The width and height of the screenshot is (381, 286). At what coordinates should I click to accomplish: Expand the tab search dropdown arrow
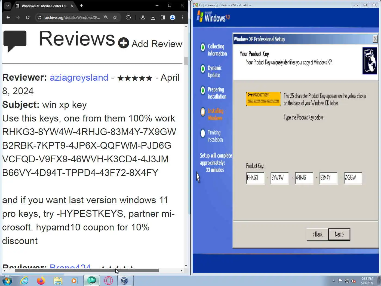(8, 6)
